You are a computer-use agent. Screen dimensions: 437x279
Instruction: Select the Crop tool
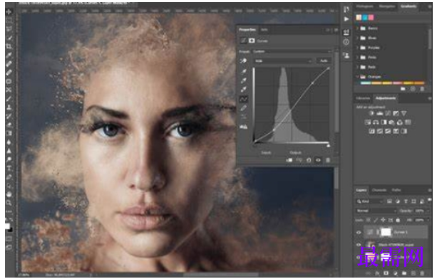point(9,46)
